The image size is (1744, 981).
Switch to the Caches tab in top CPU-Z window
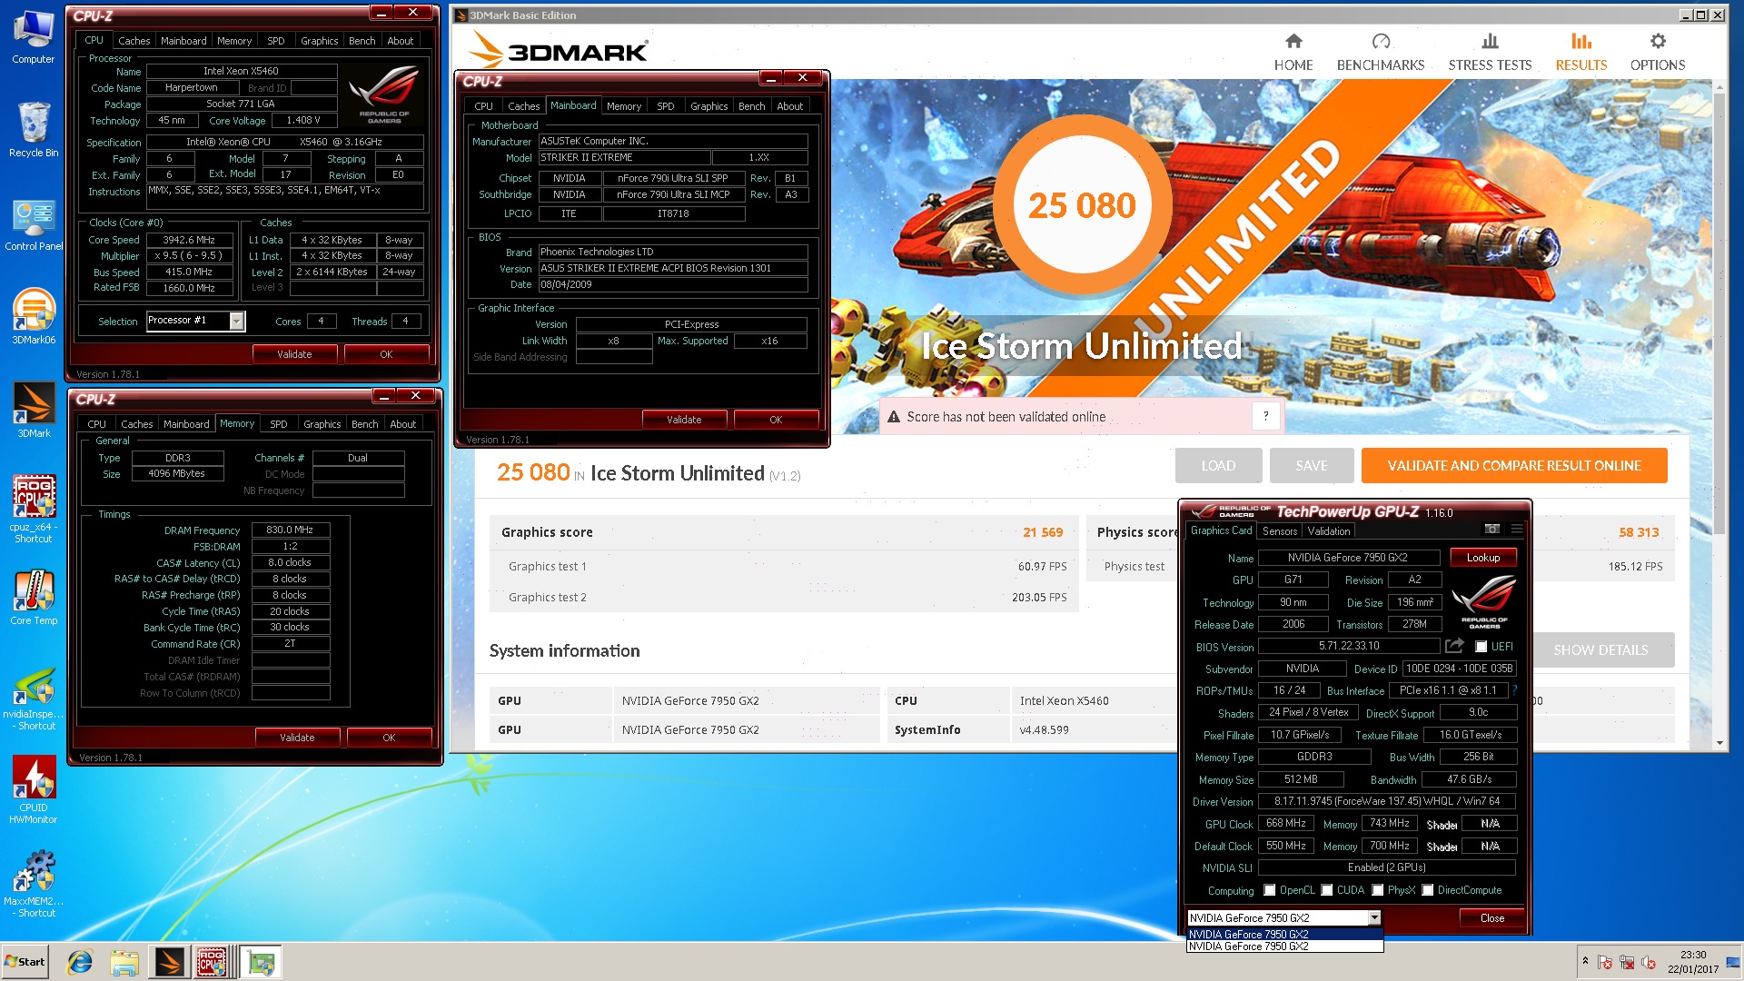click(x=134, y=41)
